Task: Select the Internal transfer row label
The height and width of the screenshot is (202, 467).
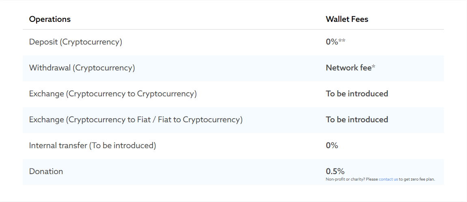Action: tap(93, 145)
